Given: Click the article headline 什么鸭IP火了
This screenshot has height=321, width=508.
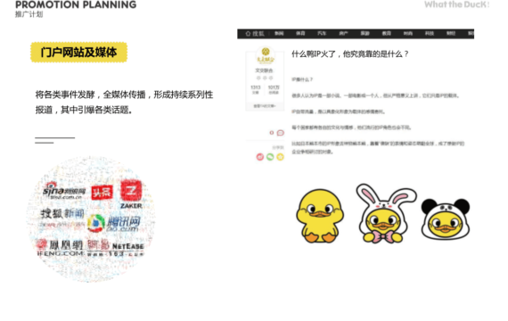Looking at the screenshot, I should point(350,53).
